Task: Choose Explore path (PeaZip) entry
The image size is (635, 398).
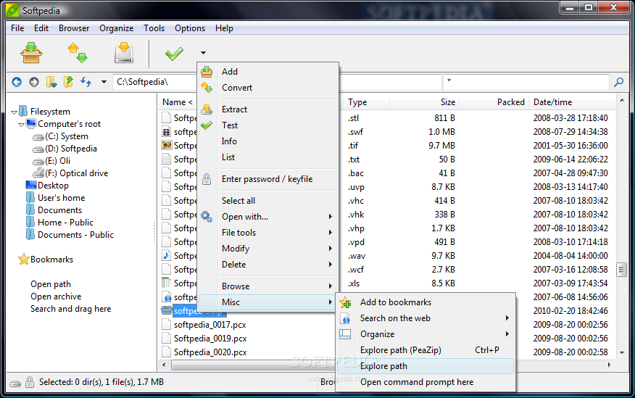Action: [x=426, y=350]
